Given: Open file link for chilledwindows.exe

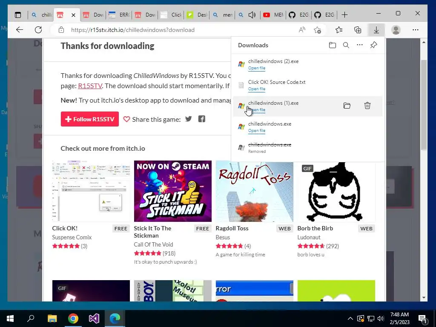Looking at the screenshot, I should pos(256,131).
